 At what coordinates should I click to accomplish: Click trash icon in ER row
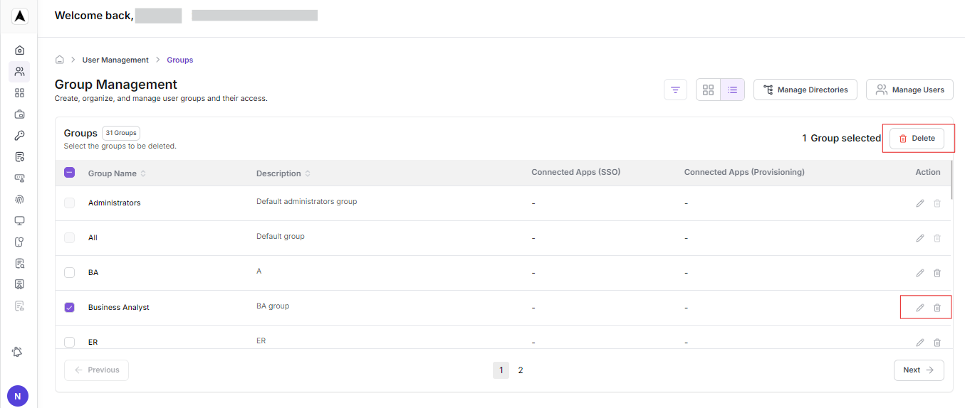pos(937,343)
